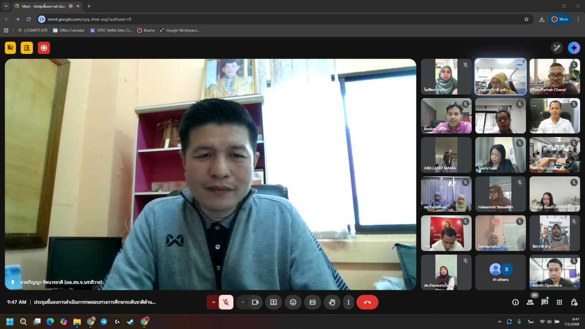Viewport: 585px width, 329px height.
Task: Show the participants people list
Action: (530, 302)
